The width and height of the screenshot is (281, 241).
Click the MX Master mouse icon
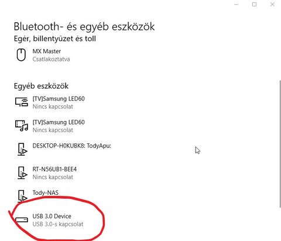coord(21,55)
